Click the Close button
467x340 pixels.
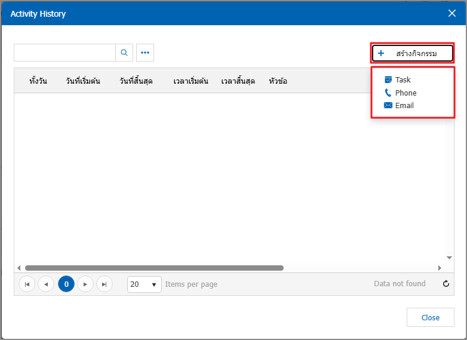(430, 317)
